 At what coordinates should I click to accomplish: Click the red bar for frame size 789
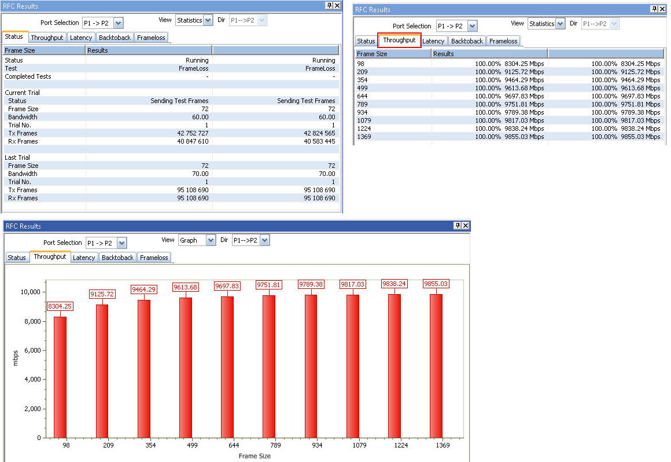[269, 366]
